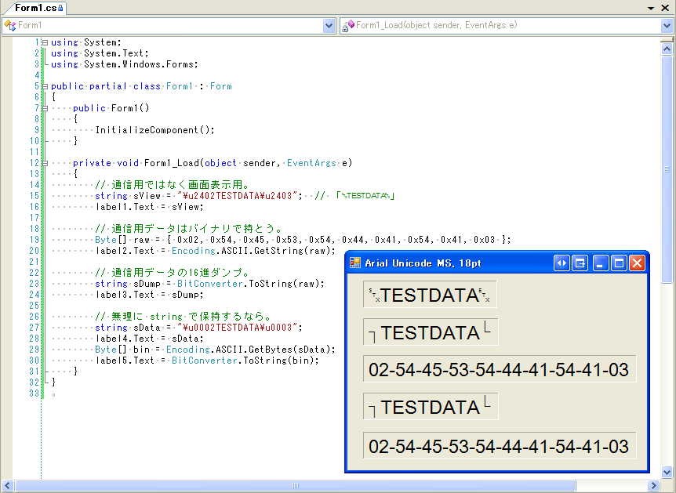
Task: Click 'Byte[] bin = Encoding.ASCII.GetBytes(sData);' line
Action: click(216, 350)
